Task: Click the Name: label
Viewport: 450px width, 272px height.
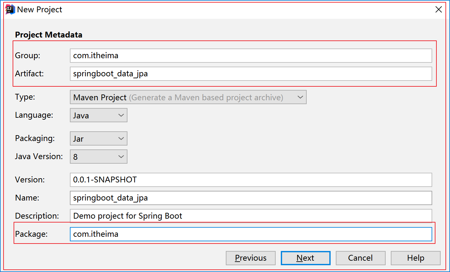Action: tap(27, 198)
